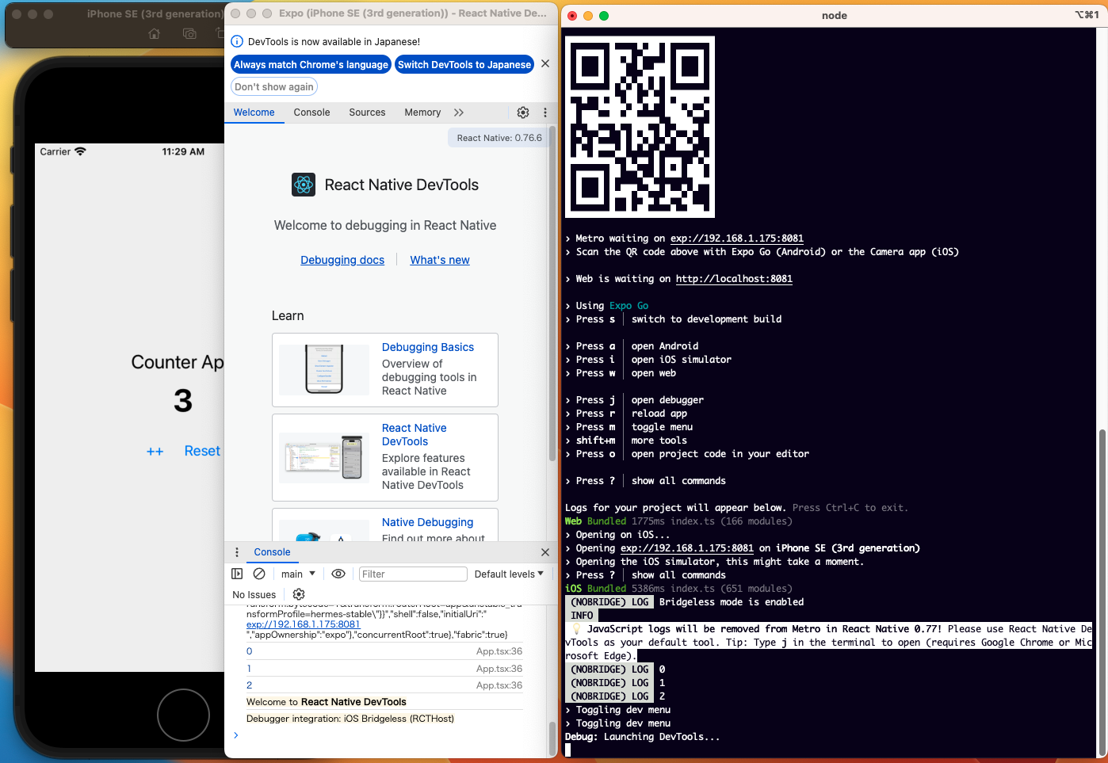The width and height of the screenshot is (1108, 763).
Task: Click Switch DevTools to Japanese button
Action: pos(464,65)
